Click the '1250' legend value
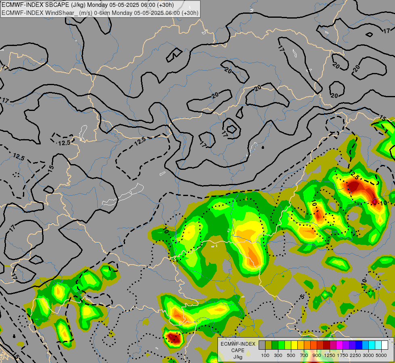Screen dimensions: 395x363 tap(330, 355)
